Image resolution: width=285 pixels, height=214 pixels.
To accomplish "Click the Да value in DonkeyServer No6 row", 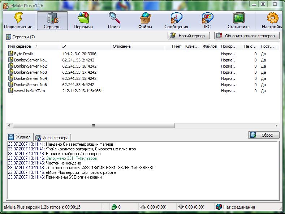I will tap(264, 85).
